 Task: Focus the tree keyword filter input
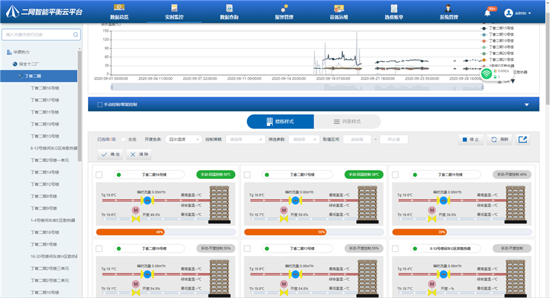click(x=41, y=34)
